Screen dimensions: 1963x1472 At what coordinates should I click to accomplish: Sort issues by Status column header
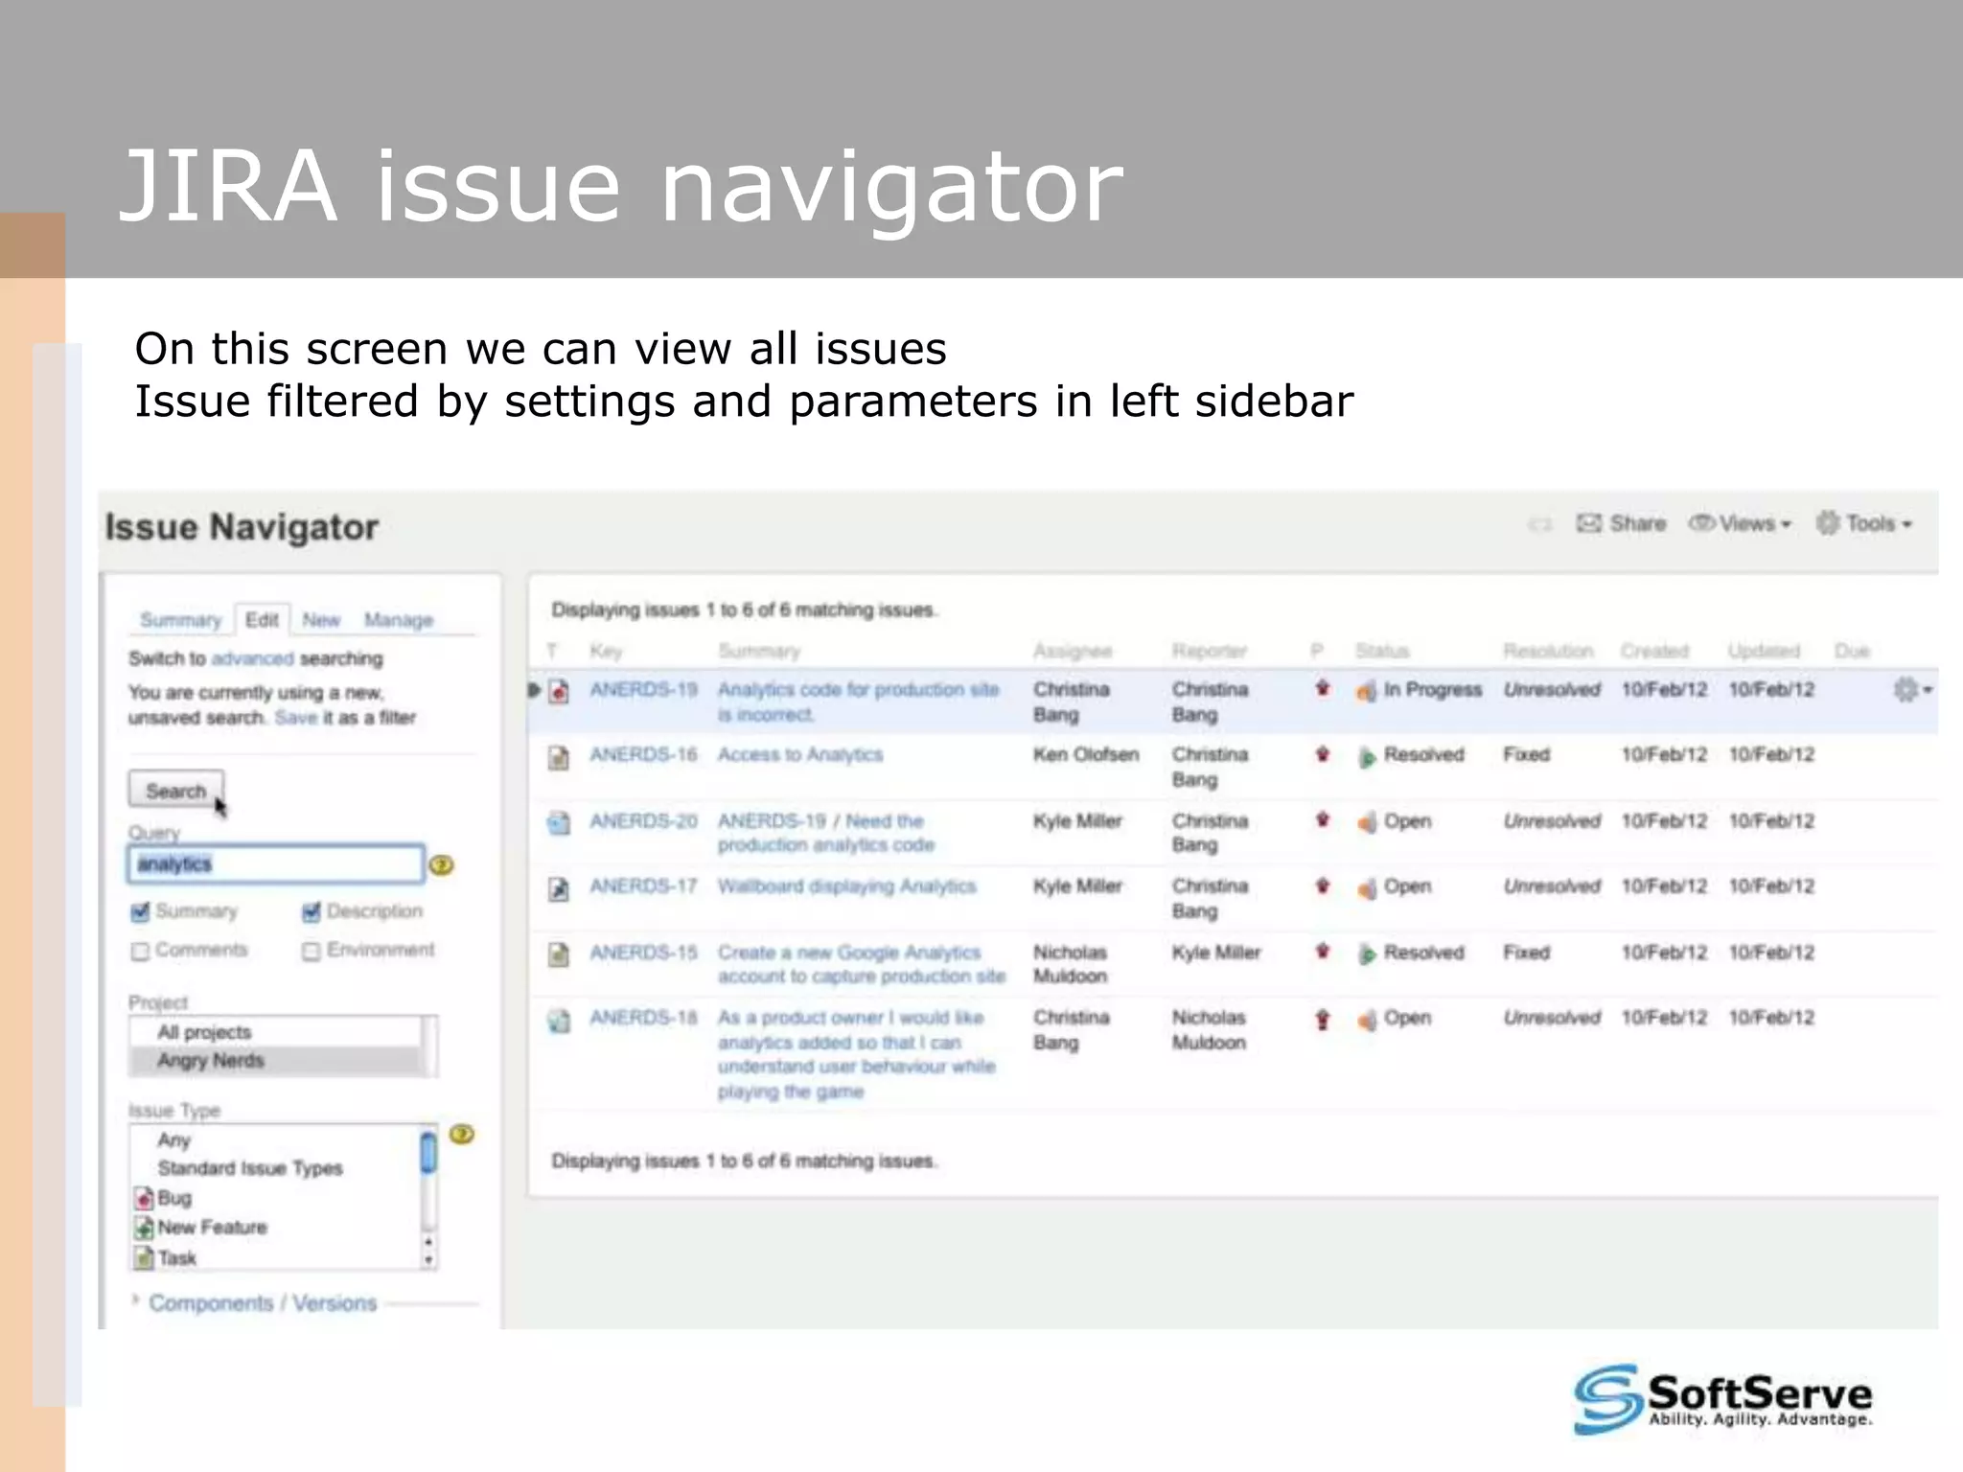pyautogui.click(x=1382, y=652)
